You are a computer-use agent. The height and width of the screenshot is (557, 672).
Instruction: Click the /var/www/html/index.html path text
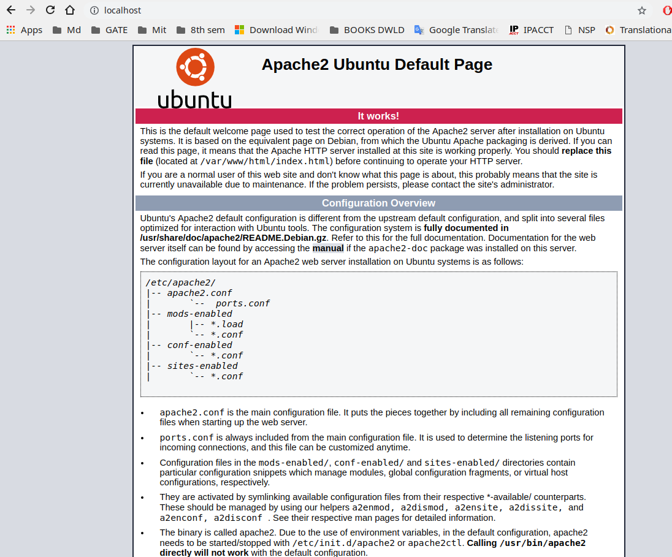pos(265,162)
